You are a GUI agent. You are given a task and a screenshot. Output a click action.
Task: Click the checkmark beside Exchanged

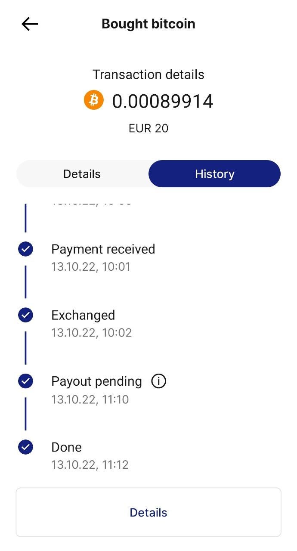pos(25,315)
